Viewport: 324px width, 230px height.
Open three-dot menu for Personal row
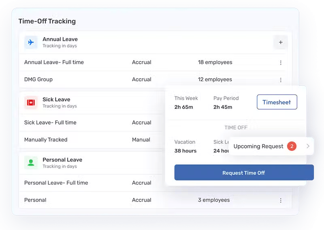tap(281, 200)
